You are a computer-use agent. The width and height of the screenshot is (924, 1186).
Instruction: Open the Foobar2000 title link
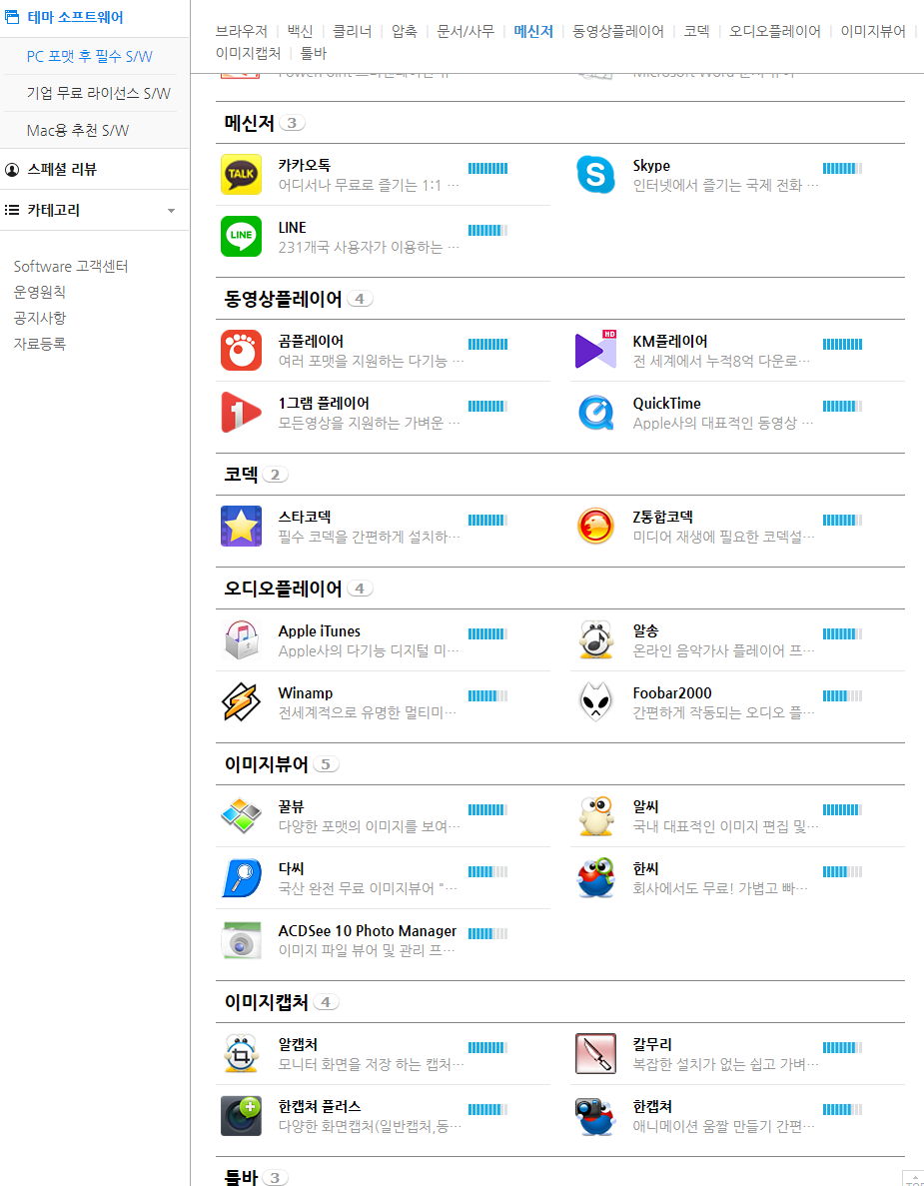672,692
